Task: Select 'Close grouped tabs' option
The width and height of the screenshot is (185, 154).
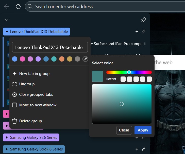Action: (36, 94)
